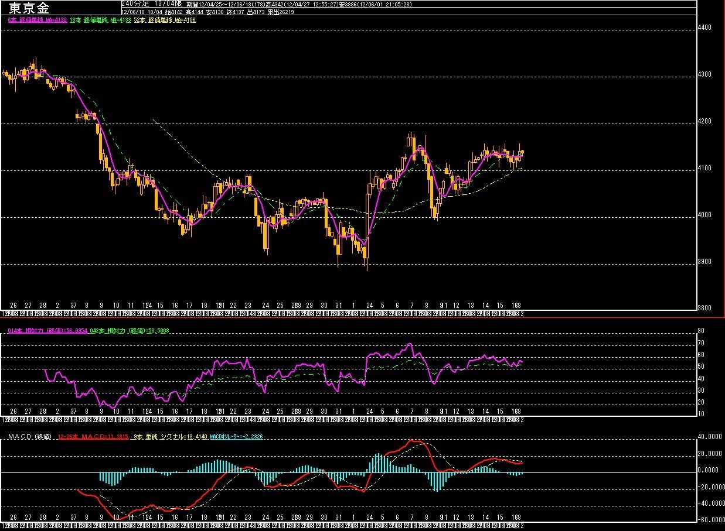Image resolution: width=725 pixels, height=531 pixels.
Task: Click the 3900 price axis label
Action: tap(706, 262)
